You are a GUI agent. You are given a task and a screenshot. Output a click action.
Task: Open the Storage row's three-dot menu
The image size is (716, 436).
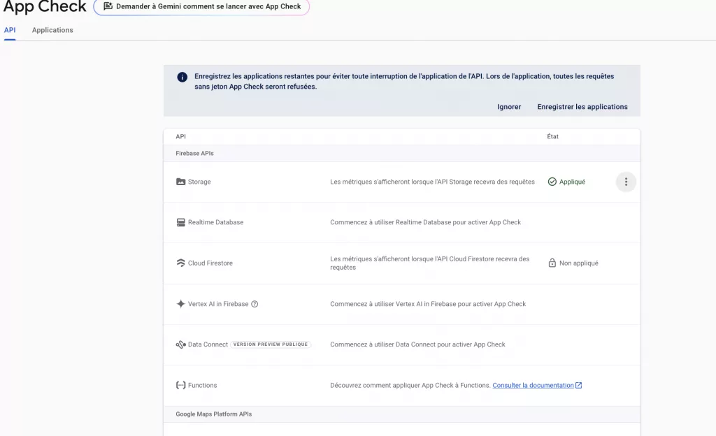[626, 182]
